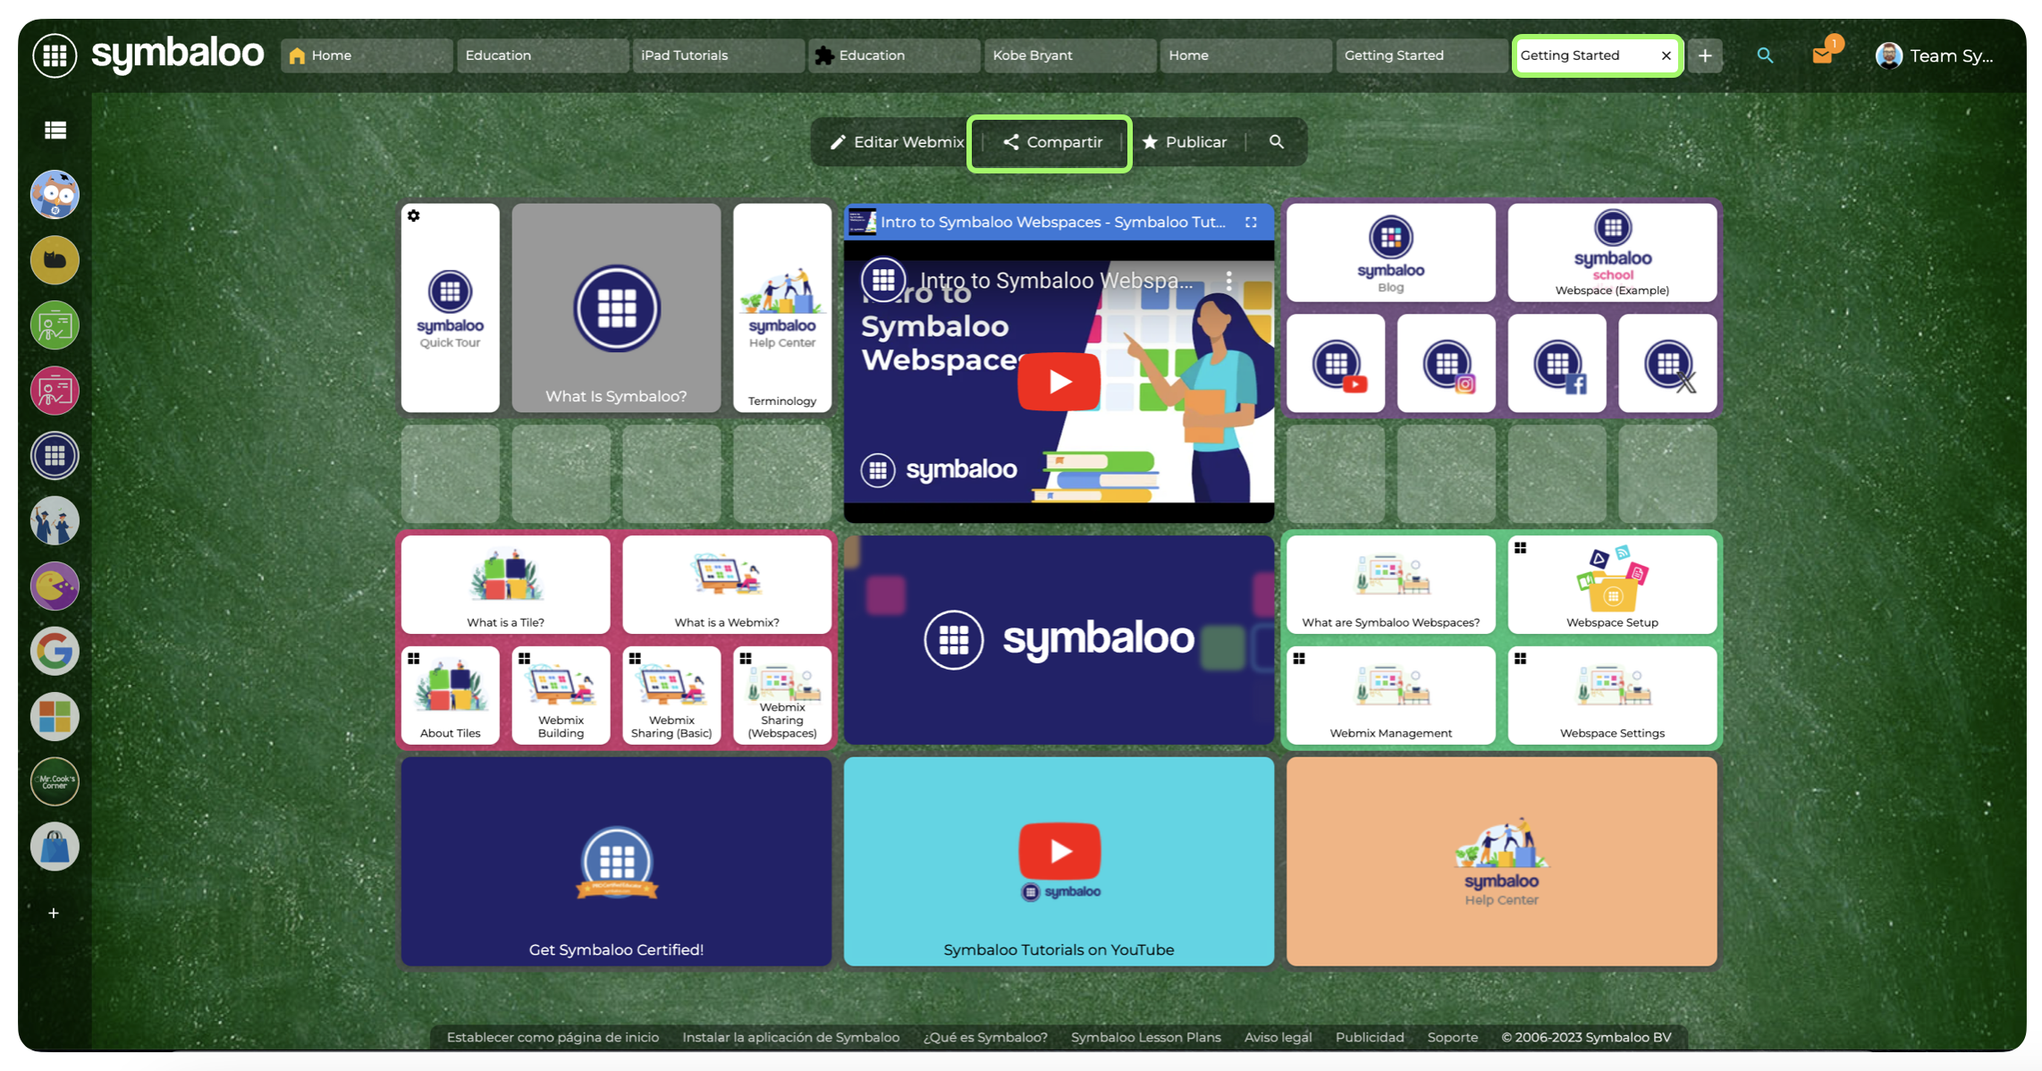This screenshot has height=1071, width=2042.
Task: Add a new webmix tab with plus
Action: tap(1705, 55)
